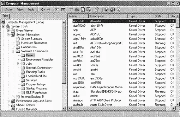Image resolution: width=180 pixels, height=117 pixels.
Task: Sort by the Description column header
Action: pos(108,16)
